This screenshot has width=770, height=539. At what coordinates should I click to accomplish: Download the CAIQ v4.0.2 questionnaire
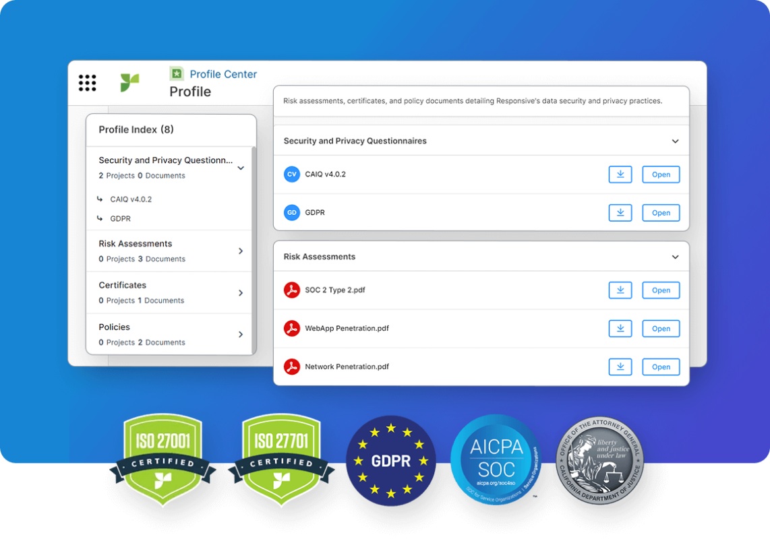pos(620,175)
